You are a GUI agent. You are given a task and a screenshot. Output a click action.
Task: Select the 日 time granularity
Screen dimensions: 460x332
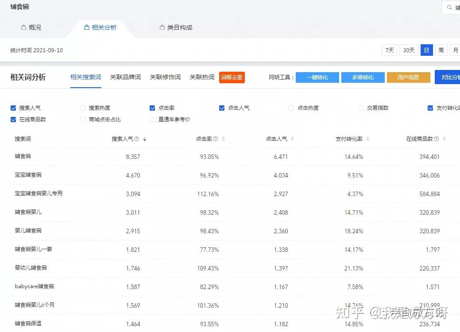(426, 50)
